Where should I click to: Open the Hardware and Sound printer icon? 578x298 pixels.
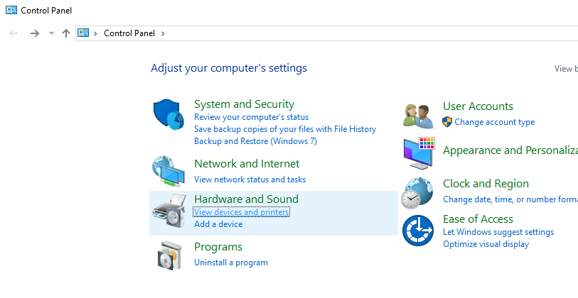(169, 211)
